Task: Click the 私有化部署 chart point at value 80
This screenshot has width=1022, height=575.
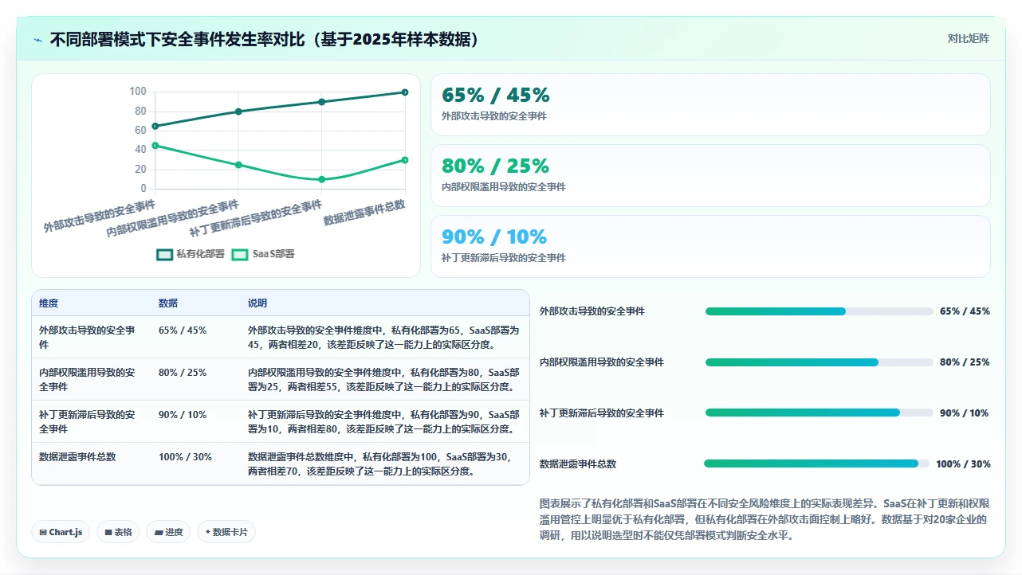Action: coord(238,111)
